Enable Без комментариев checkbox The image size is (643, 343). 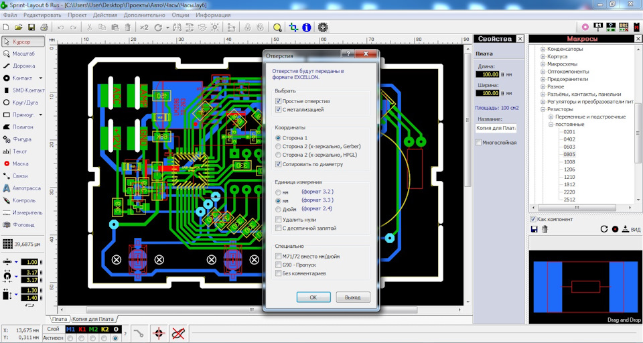(x=279, y=273)
